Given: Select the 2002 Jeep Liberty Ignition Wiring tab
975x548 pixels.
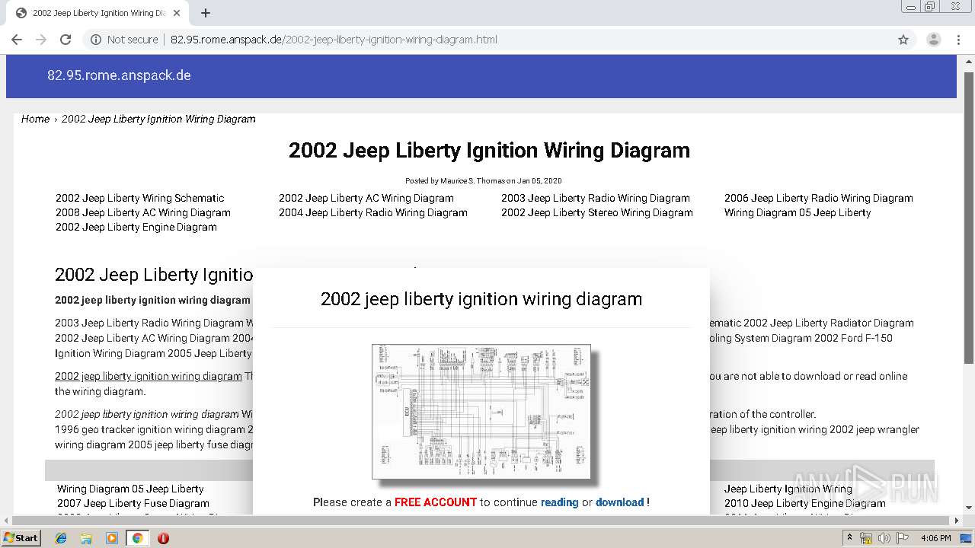Looking at the screenshot, I should click(x=97, y=13).
